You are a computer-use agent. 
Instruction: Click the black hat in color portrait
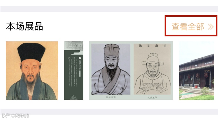(x=31, y=52)
